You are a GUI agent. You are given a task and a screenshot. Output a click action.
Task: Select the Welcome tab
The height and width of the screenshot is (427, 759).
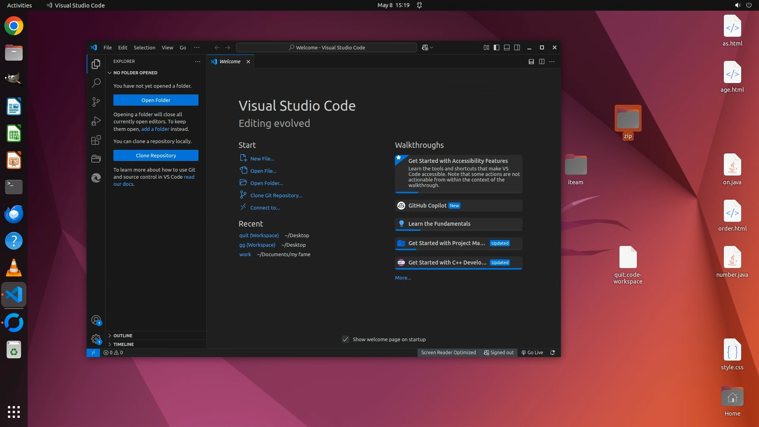pos(230,62)
